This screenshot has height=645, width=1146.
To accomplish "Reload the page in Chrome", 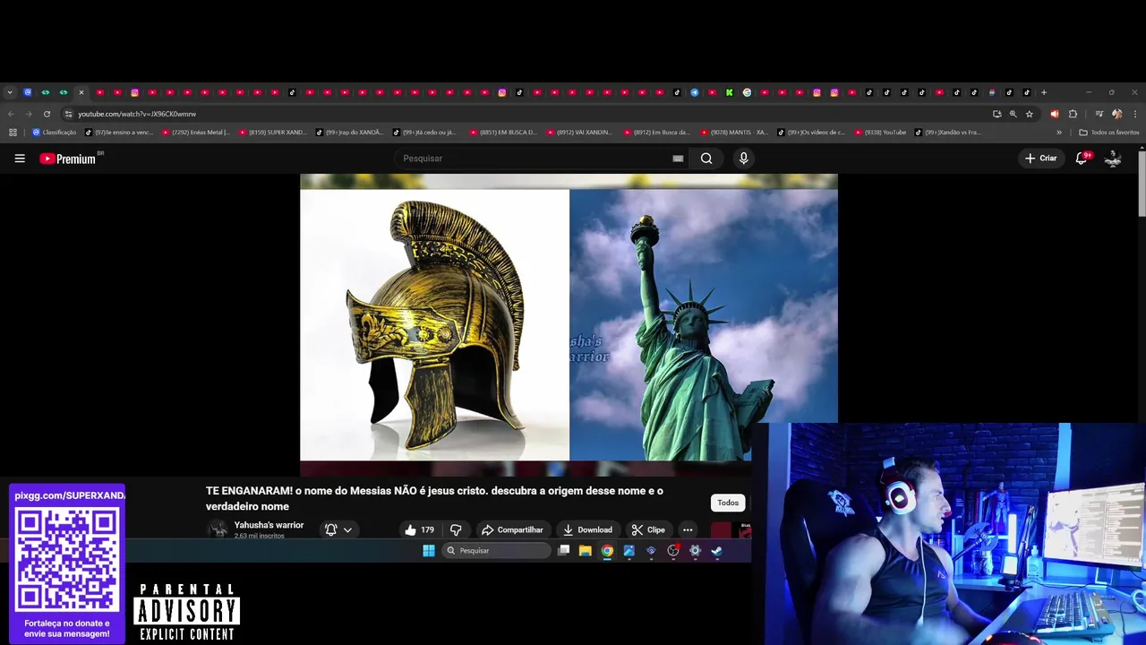I will coord(47,114).
